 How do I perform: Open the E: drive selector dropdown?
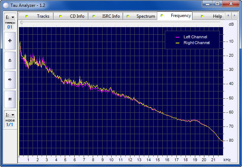pyautogui.click(x=10, y=17)
